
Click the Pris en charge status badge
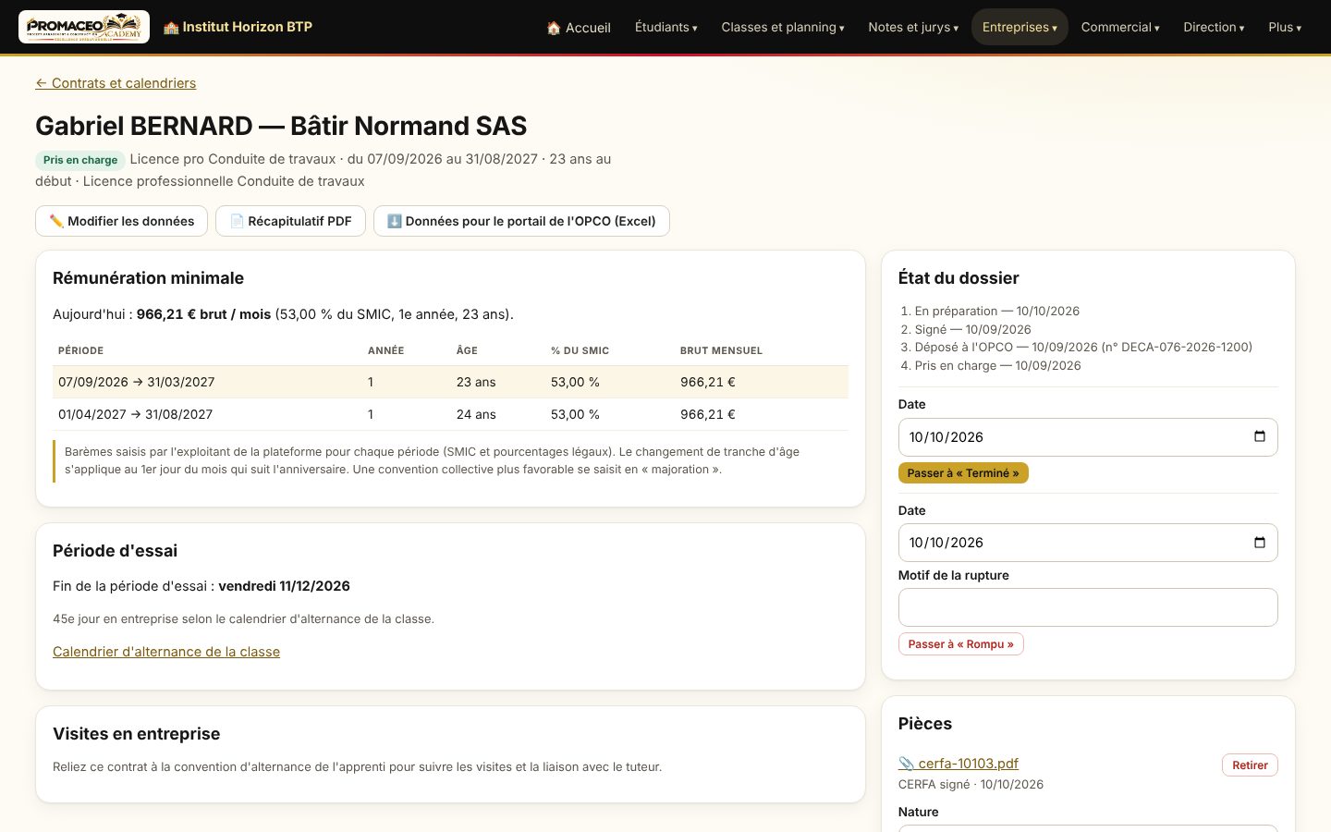coord(80,160)
